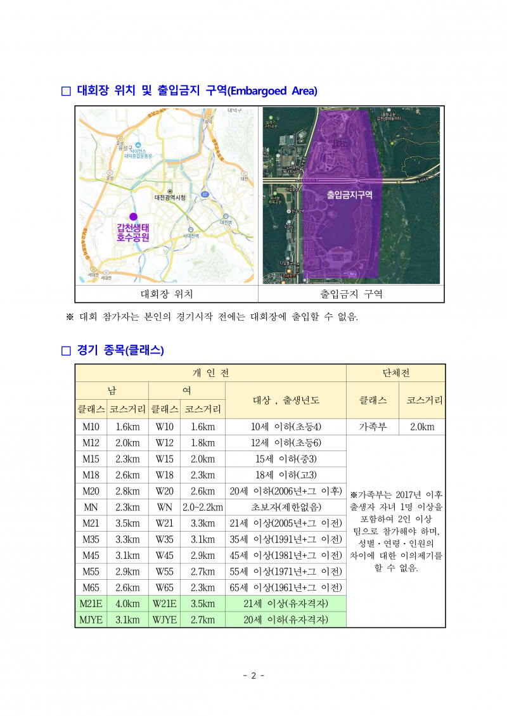Click the 대전역 station icon on map

(x=226, y=217)
